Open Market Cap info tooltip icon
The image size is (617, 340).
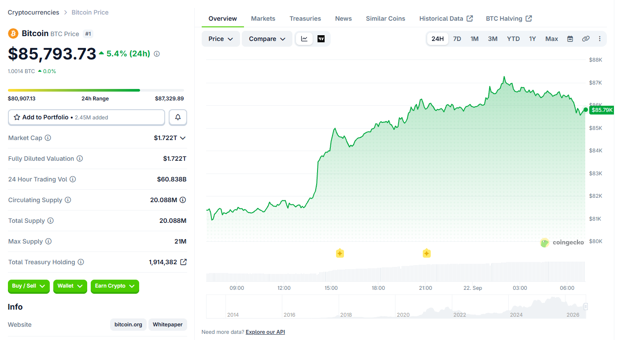click(x=48, y=138)
